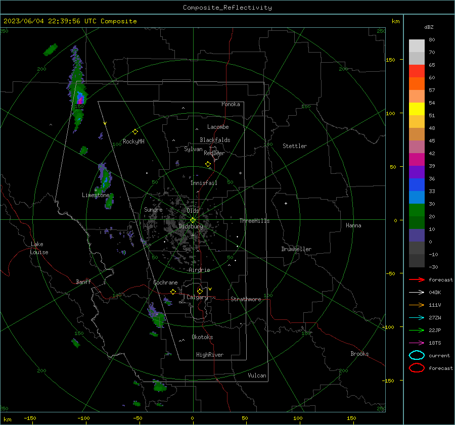Image resolution: width=455 pixels, height=425 pixels.
Task: Click the cyan current ellipse legend icon
Action: [417, 355]
